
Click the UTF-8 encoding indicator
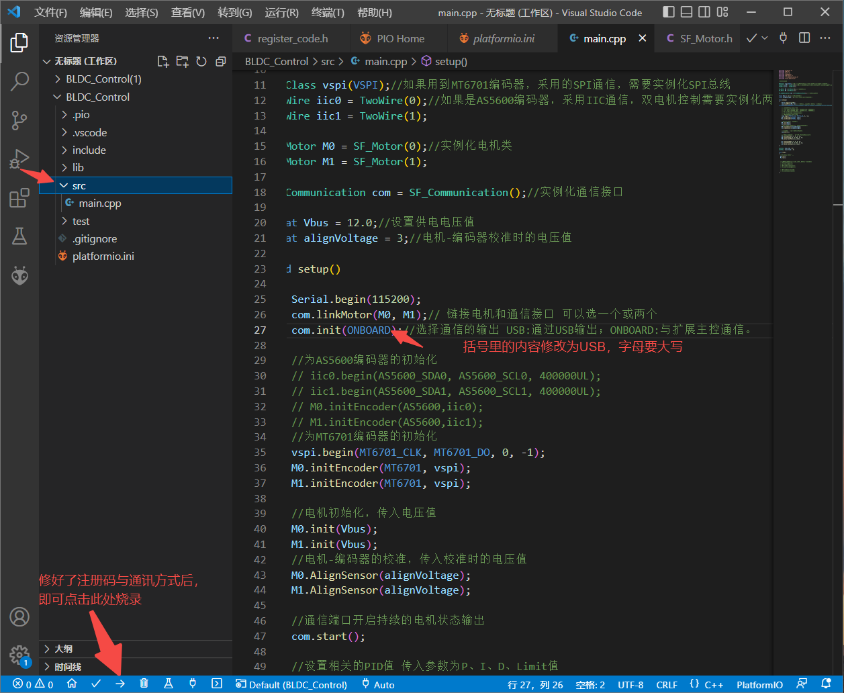[630, 684]
